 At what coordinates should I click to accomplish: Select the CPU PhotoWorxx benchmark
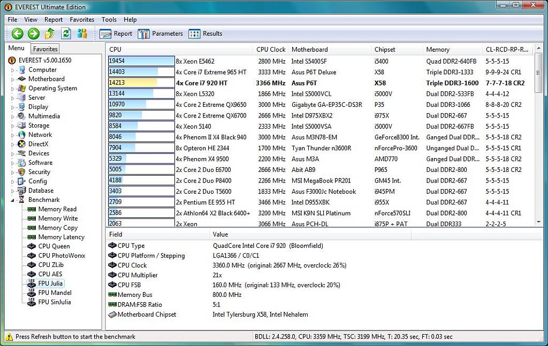(x=62, y=256)
